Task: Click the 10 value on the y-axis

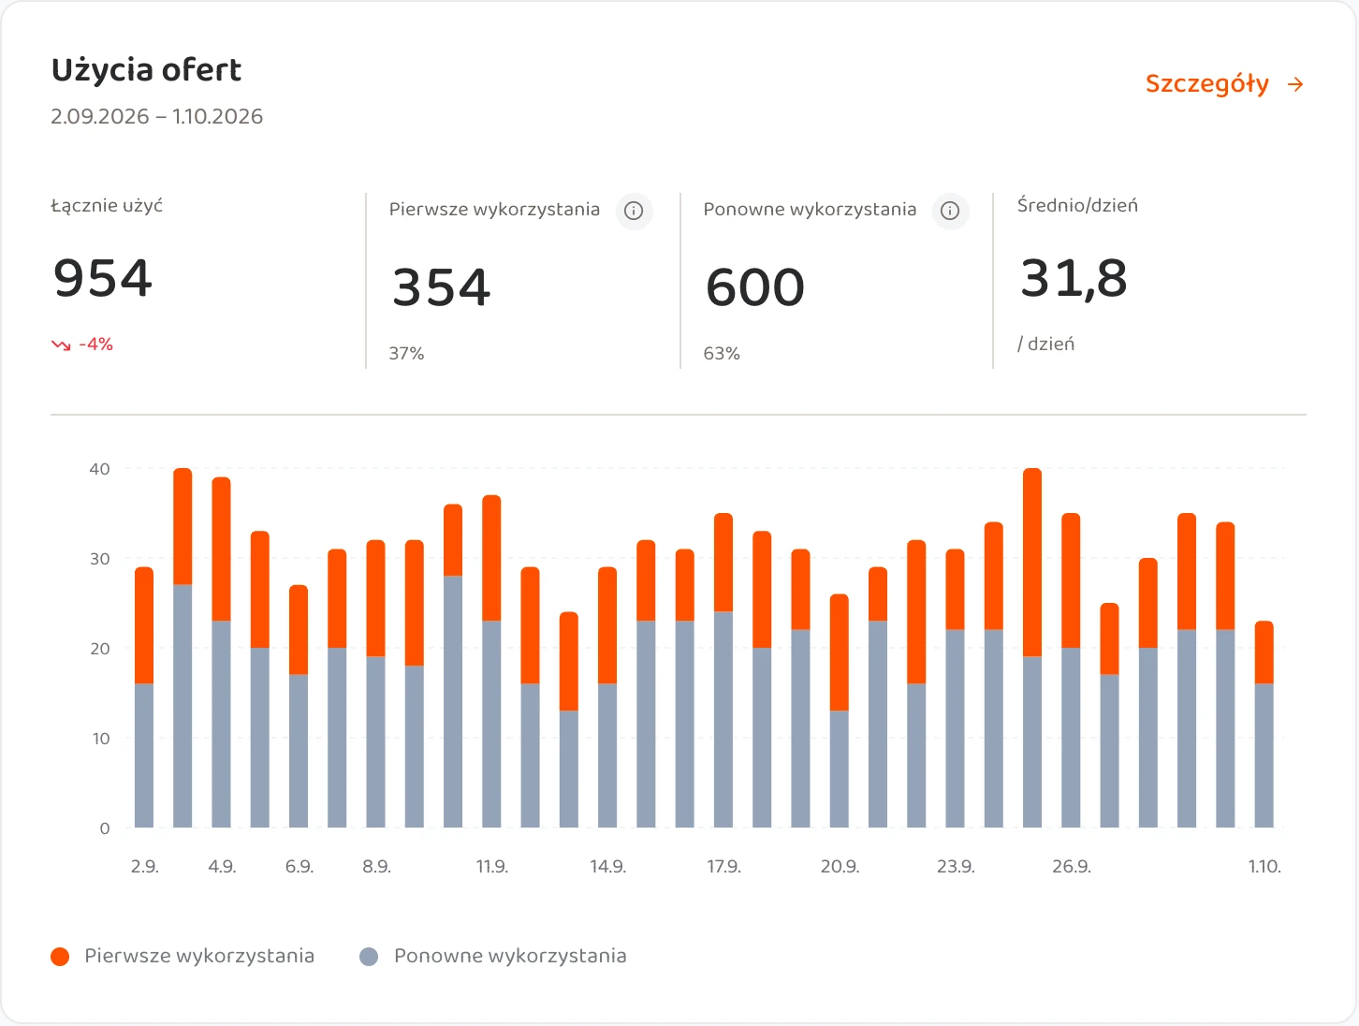Action: click(x=100, y=739)
